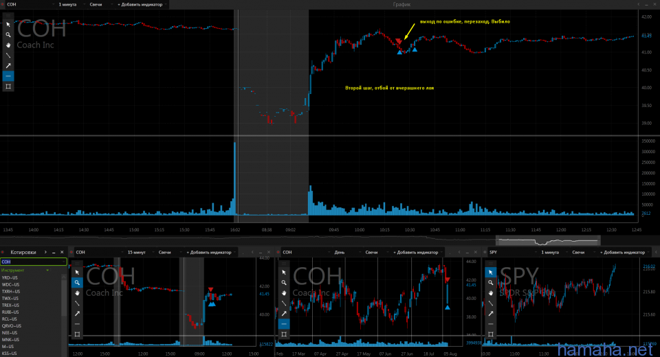Select rectangle tool in daily COH chart

pos(284,334)
